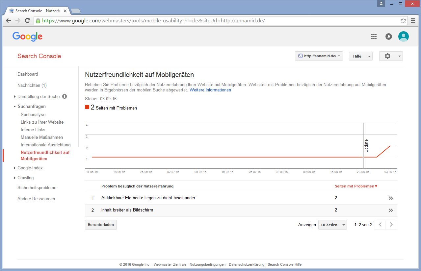Viewport: 421px width, 271px height.
Task: Click Anklickbare Elemente liegen zu dicht beieinander
Action: pos(148,198)
